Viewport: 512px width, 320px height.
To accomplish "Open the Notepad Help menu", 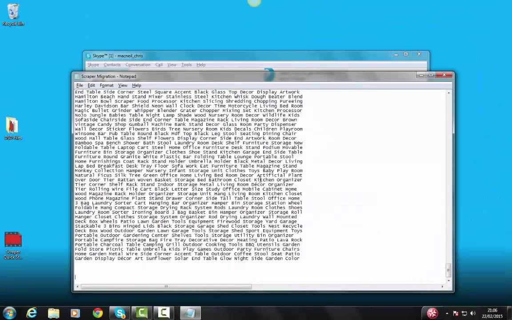I will pos(136,85).
